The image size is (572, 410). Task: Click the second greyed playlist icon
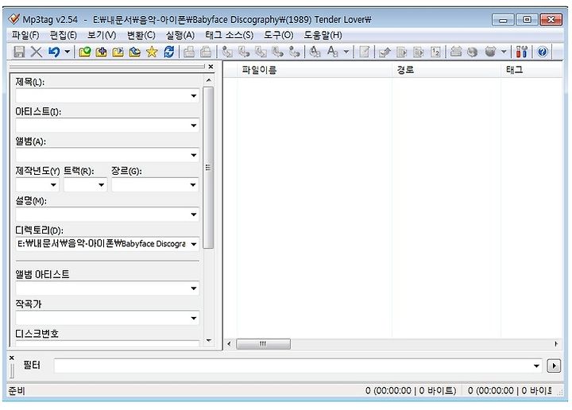point(206,52)
